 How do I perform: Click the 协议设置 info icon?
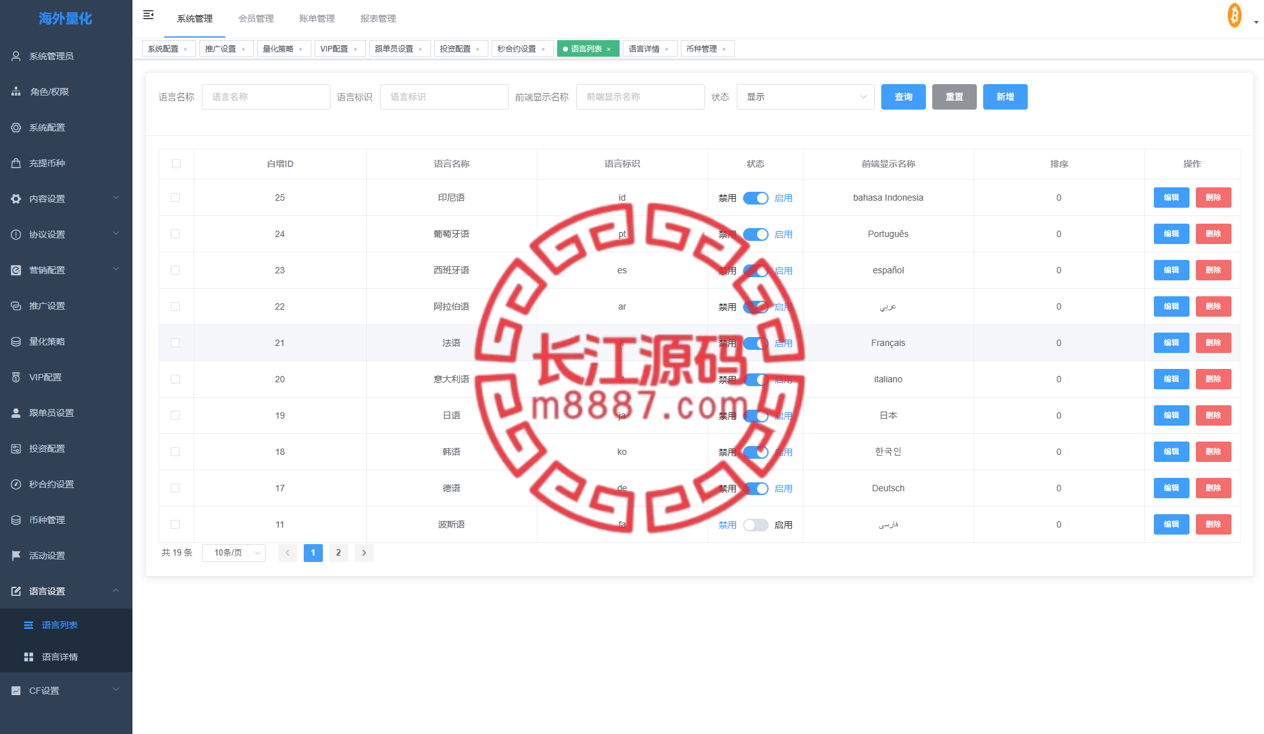pyautogui.click(x=16, y=234)
